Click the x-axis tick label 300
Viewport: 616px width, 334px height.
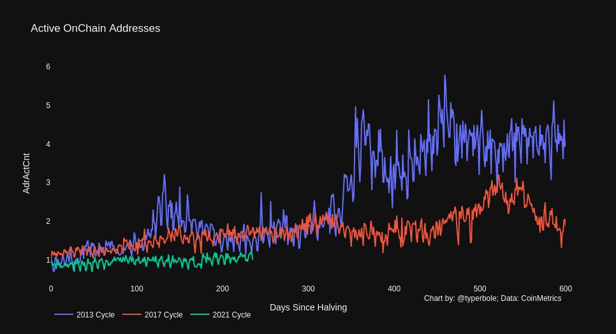click(x=308, y=288)
